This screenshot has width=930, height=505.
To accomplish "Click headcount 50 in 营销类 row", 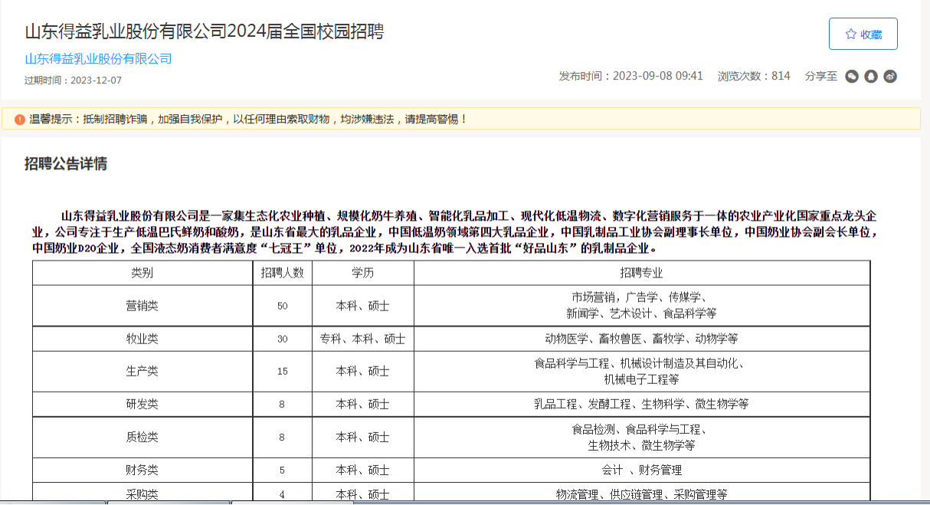I will pos(282,306).
